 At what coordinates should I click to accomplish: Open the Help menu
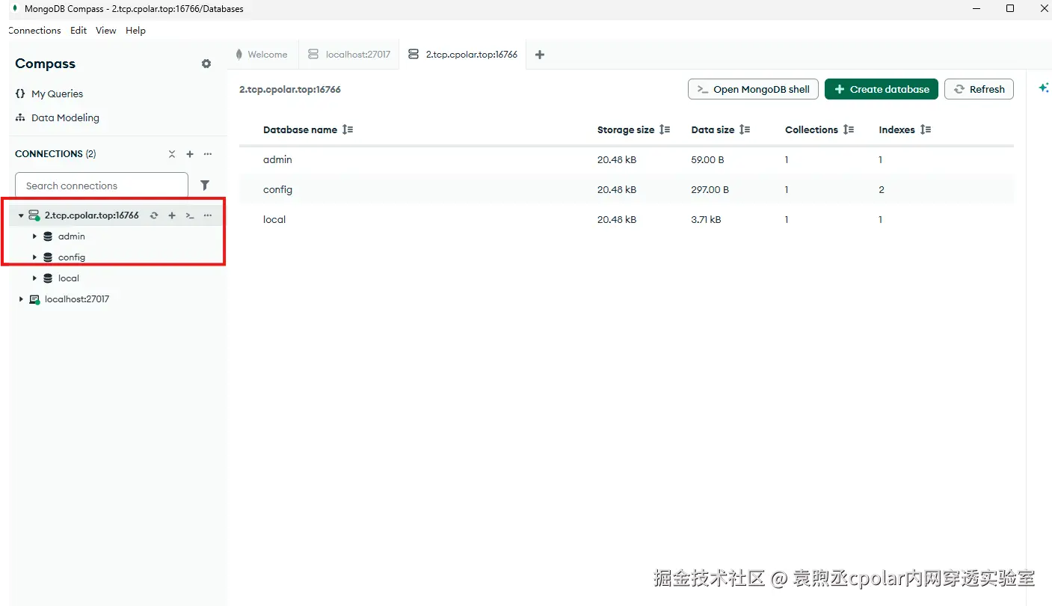[135, 31]
